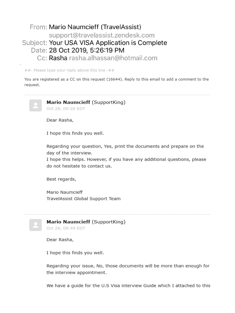235x313 pixels.
Task: Click the "Oct 28, 09:26 EDT" timestamp
Action: [x=66, y=109]
